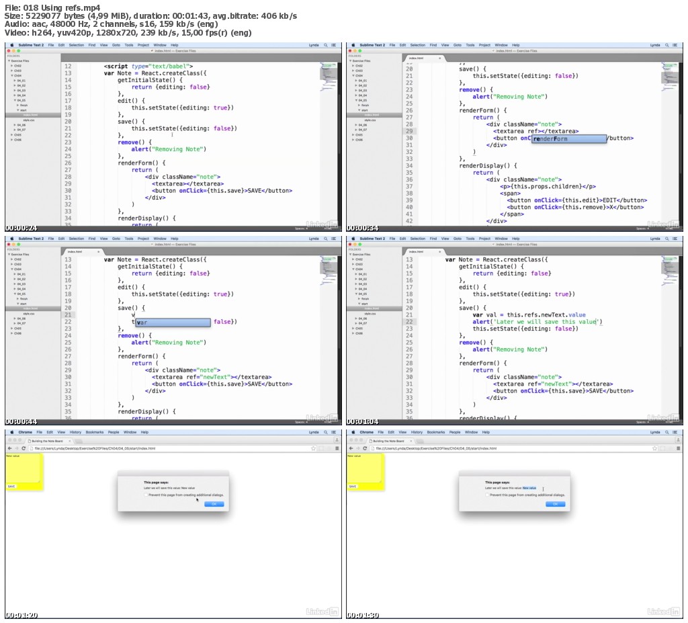
Task: Click the Chrome profile icon in the 00:01:20 frame
Action: [337, 440]
